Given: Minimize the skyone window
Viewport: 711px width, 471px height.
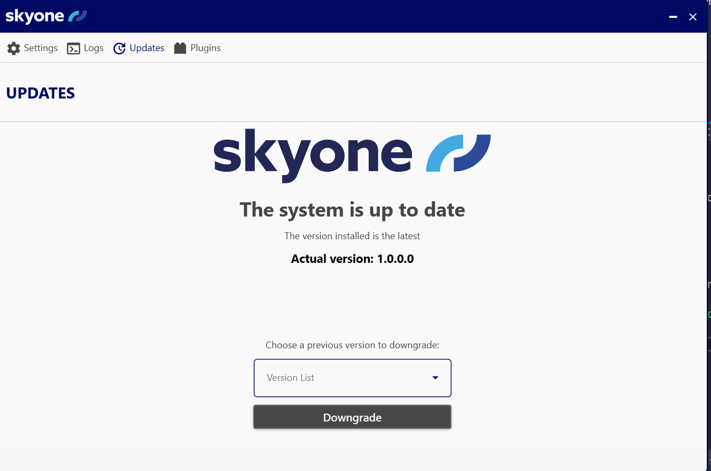Looking at the screenshot, I should pos(673,17).
